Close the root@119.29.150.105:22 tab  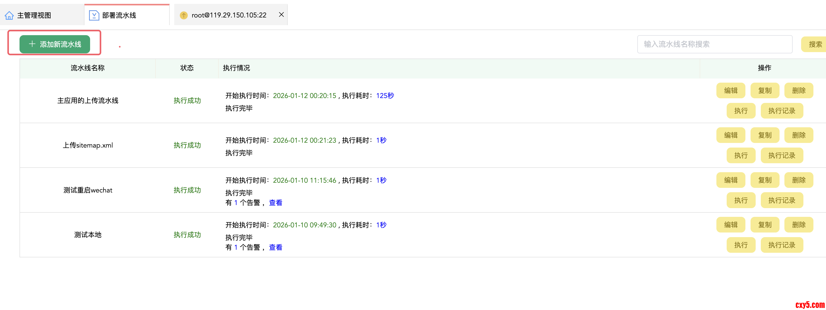[281, 14]
